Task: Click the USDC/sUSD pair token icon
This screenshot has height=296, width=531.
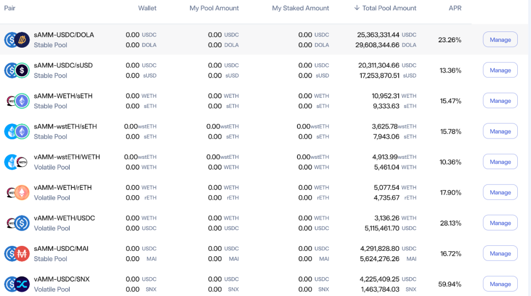Action: (17, 70)
